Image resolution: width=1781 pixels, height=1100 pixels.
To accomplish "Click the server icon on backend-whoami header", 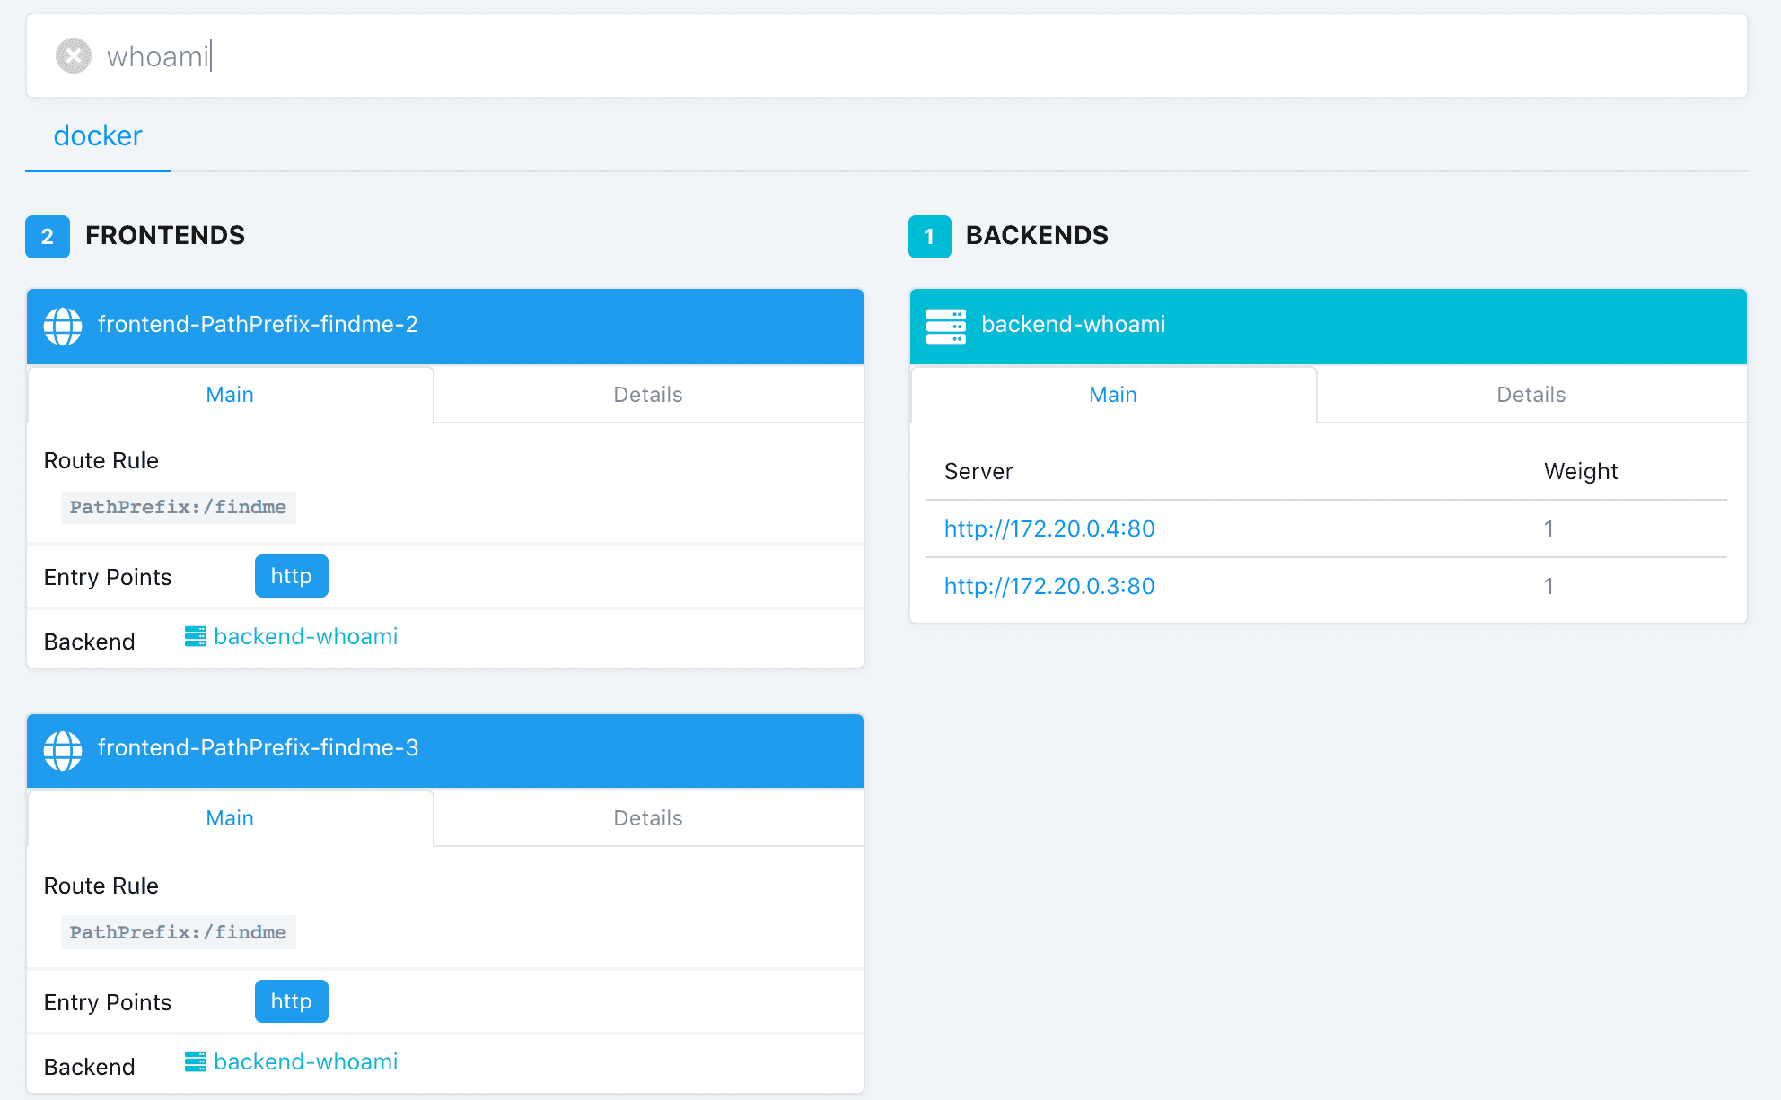I will click(x=946, y=326).
